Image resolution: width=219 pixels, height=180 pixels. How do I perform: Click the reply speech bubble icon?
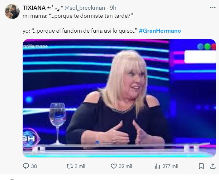(26, 166)
